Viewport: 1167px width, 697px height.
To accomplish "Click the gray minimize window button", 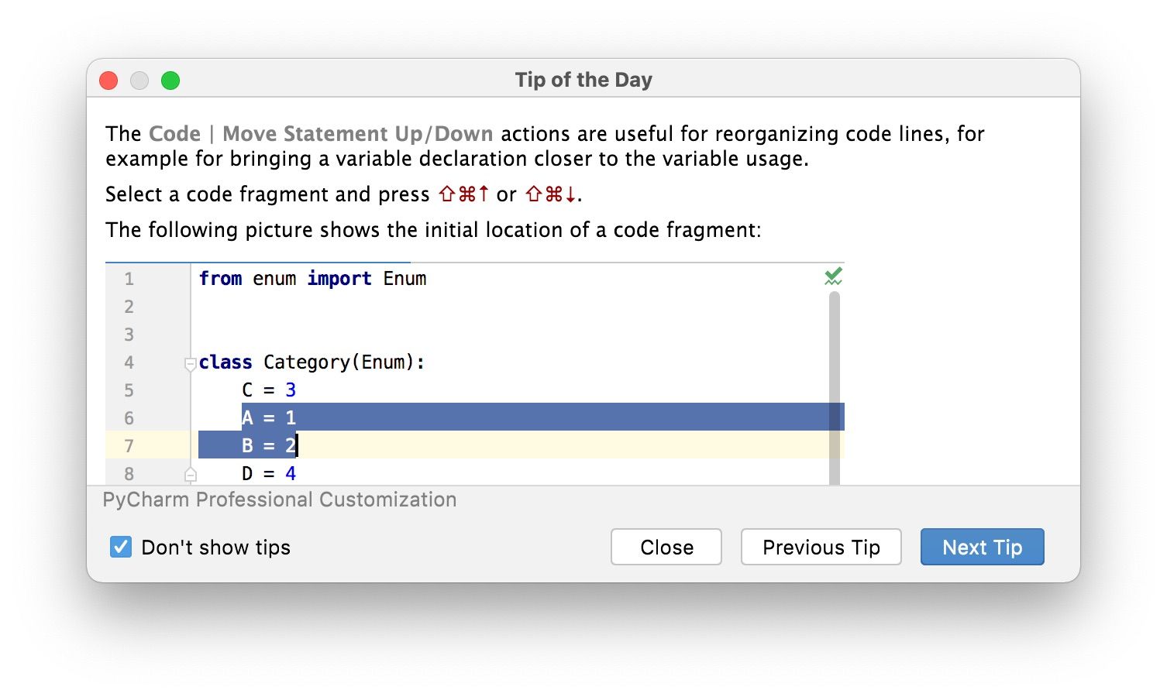I will tap(139, 81).
